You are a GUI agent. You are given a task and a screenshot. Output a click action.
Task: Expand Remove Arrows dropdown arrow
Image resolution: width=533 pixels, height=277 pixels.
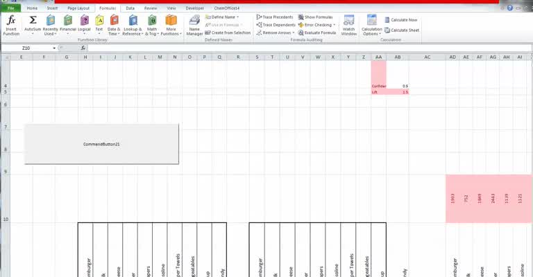tap(294, 33)
